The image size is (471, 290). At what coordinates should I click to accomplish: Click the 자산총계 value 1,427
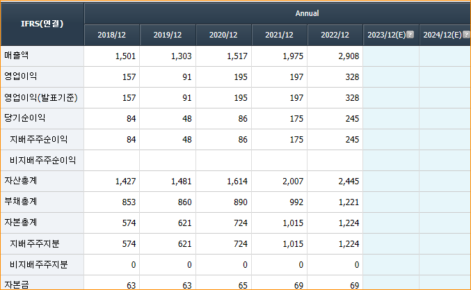(125, 182)
